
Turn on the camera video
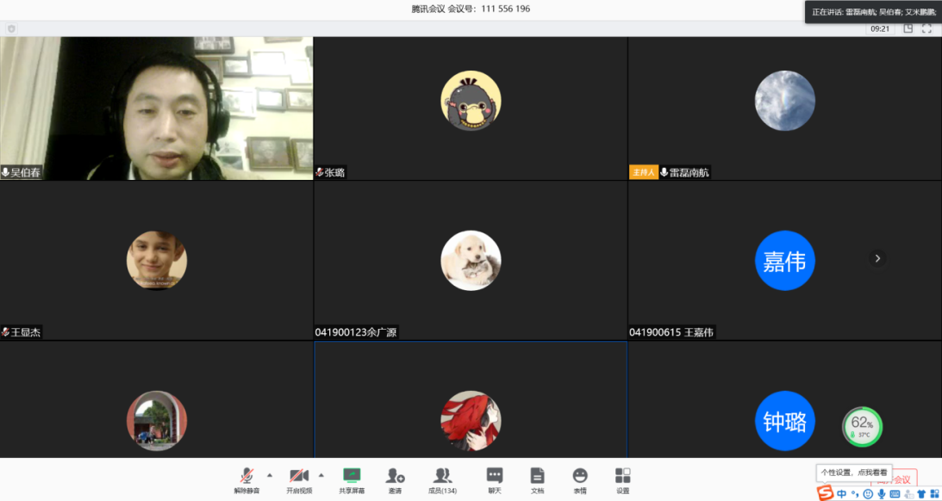pyautogui.click(x=299, y=479)
